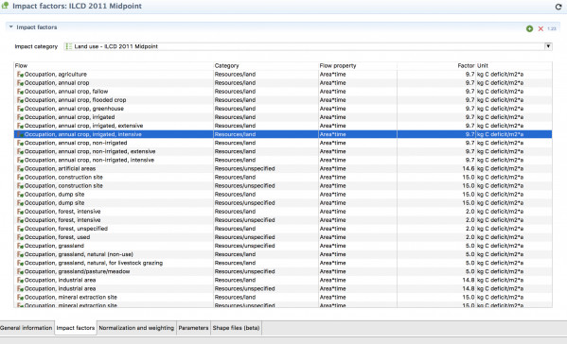Select Occupation, forest, used row

pos(283,237)
